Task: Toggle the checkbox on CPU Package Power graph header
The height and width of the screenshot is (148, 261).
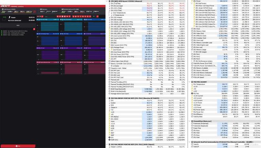Action: point(38,34)
